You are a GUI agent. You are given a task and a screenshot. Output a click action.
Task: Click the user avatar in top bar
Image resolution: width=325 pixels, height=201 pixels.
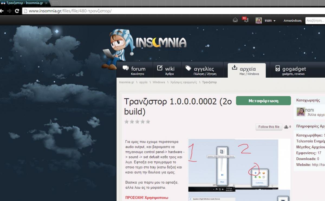click(259, 21)
